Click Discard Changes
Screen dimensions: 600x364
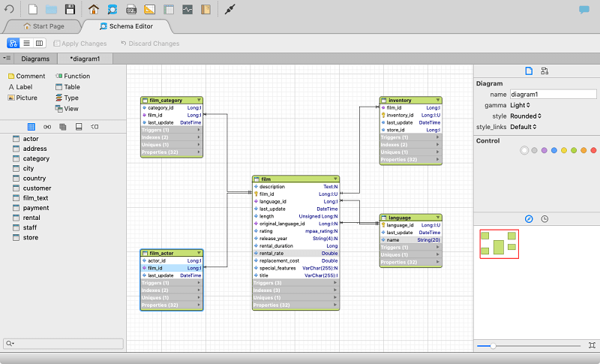150,44
